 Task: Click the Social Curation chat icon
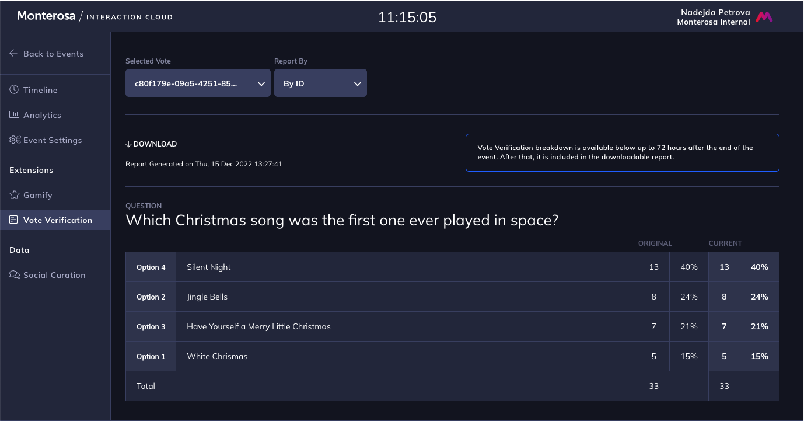pyautogui.click(x=15, y=275)
